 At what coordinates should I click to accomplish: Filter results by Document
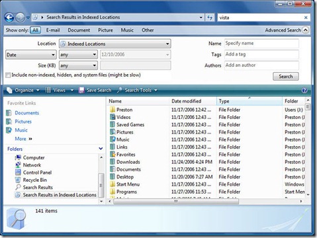click(79, 30)
